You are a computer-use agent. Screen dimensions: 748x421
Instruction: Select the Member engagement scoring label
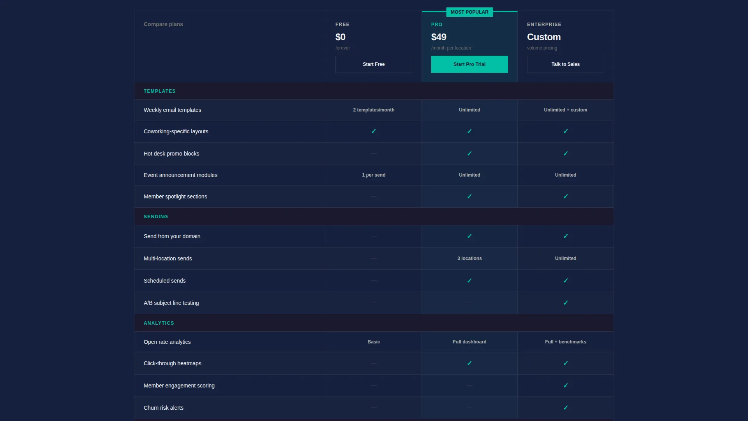coord(179,386)
